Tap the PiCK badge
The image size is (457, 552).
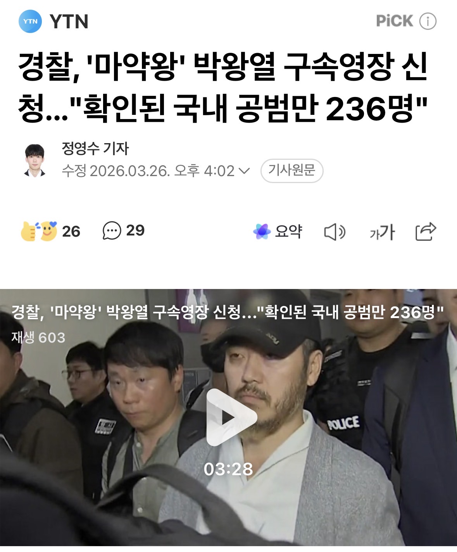pos(395,21)
